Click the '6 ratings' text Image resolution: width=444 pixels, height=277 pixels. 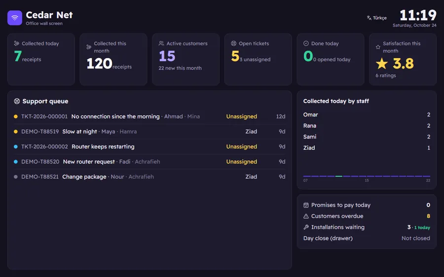pyautogui.click(x=386, y=75)
